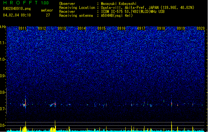Viewport: 208px width, 132px height.
Task: Click the HROFFT 1.00 title text
Action: click(26, 3)
